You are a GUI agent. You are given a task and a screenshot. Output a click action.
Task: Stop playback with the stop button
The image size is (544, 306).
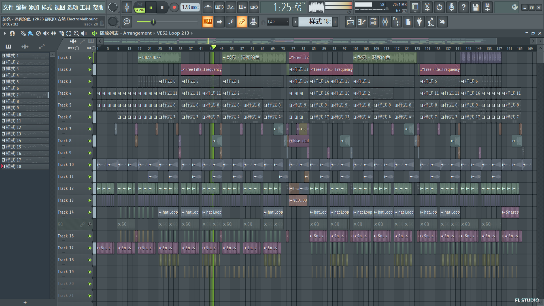point(162,8)
